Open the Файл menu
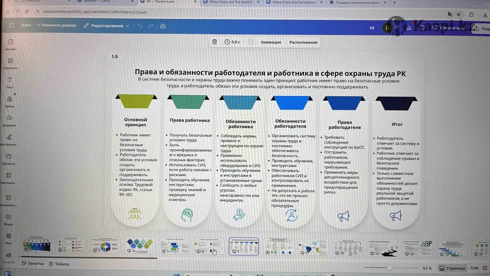490x276 pixels. click(x=26, y=25)
